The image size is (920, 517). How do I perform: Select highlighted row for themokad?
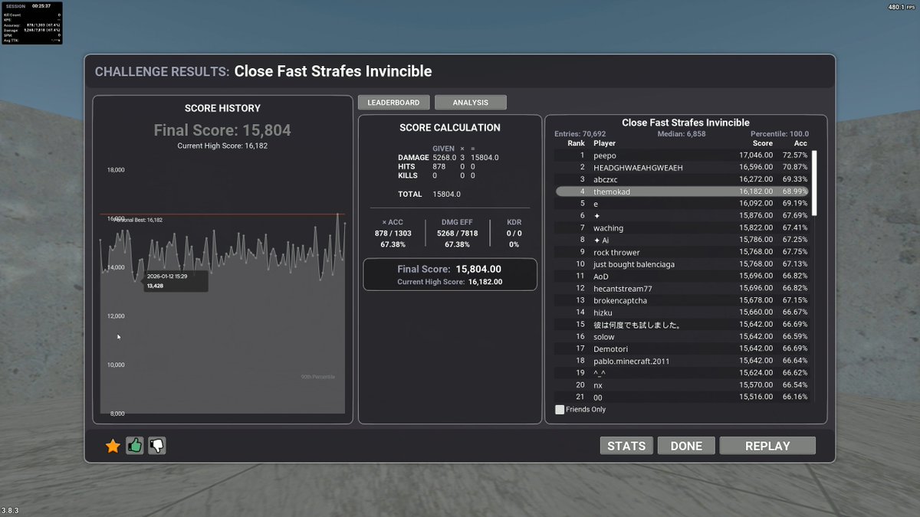click(682, 191)
